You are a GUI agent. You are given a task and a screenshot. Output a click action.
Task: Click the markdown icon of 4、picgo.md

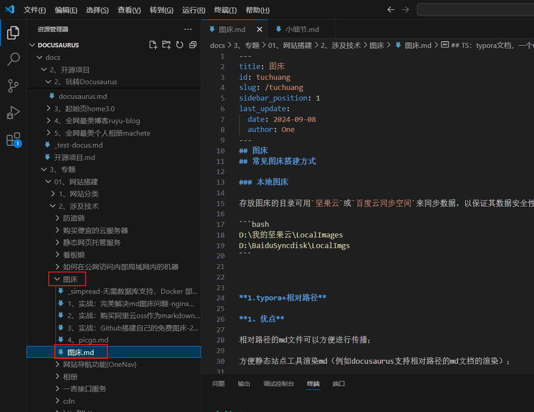[x=61, y=340]
